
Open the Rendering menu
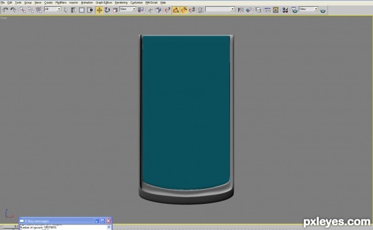pos(121,2)
